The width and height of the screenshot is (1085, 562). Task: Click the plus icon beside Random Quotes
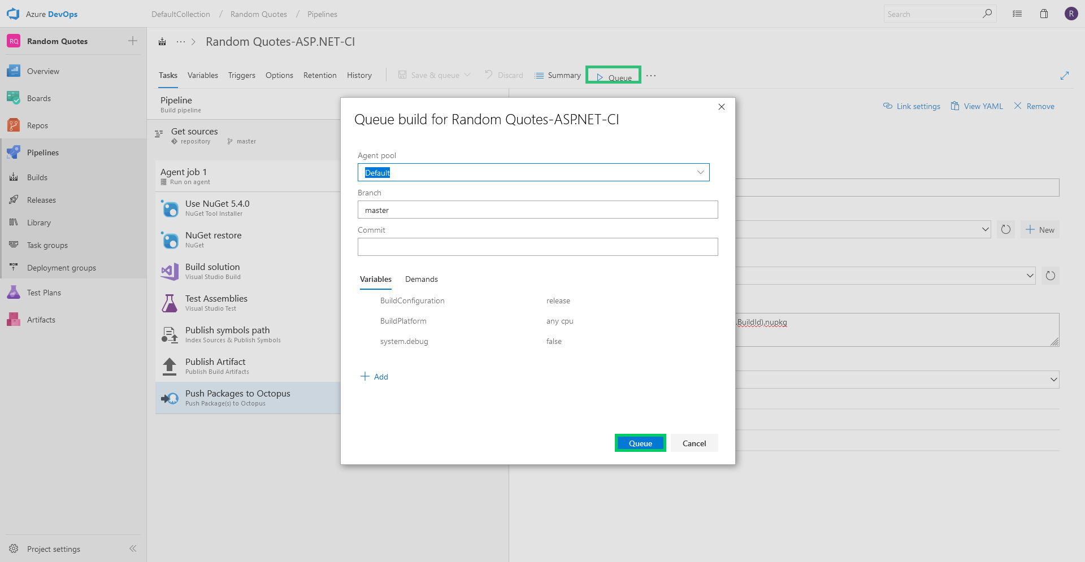(133, 41)
